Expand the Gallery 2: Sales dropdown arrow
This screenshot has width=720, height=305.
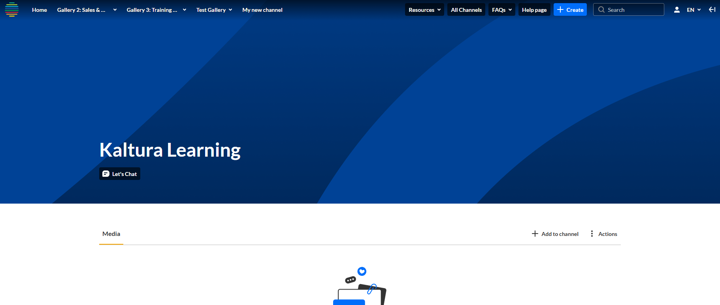[115, 10]
